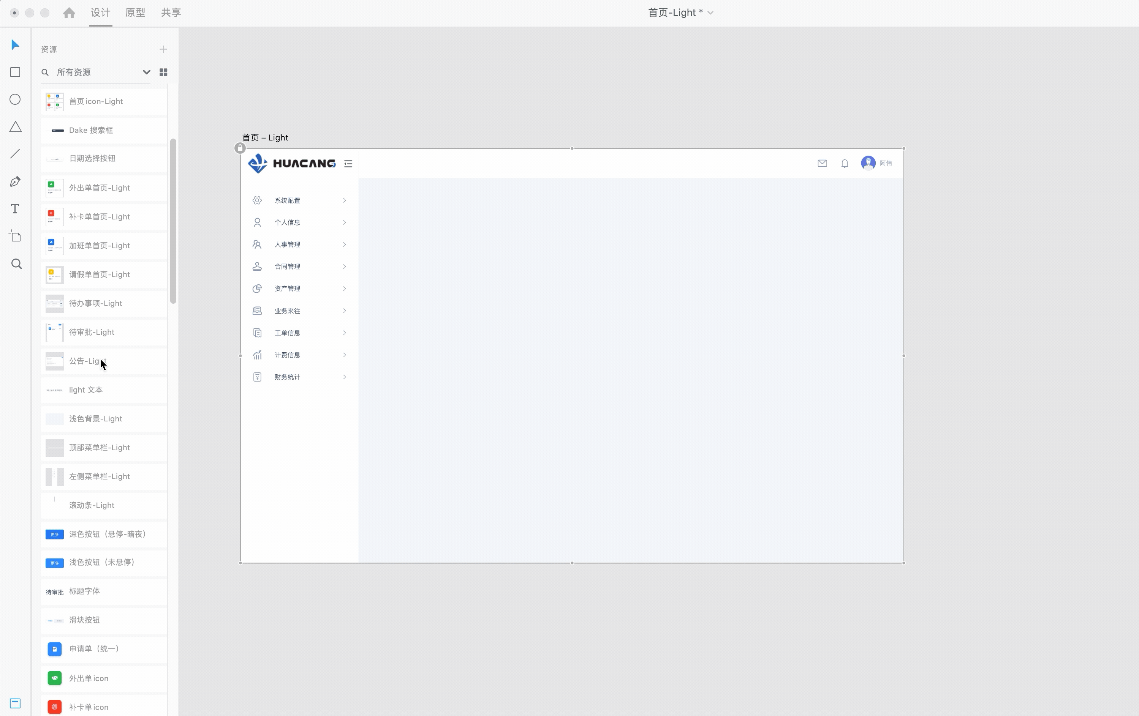Expand the 系统配置 menu chevron
Viewport: 1139px width, 716px height.
coord(344,200)
